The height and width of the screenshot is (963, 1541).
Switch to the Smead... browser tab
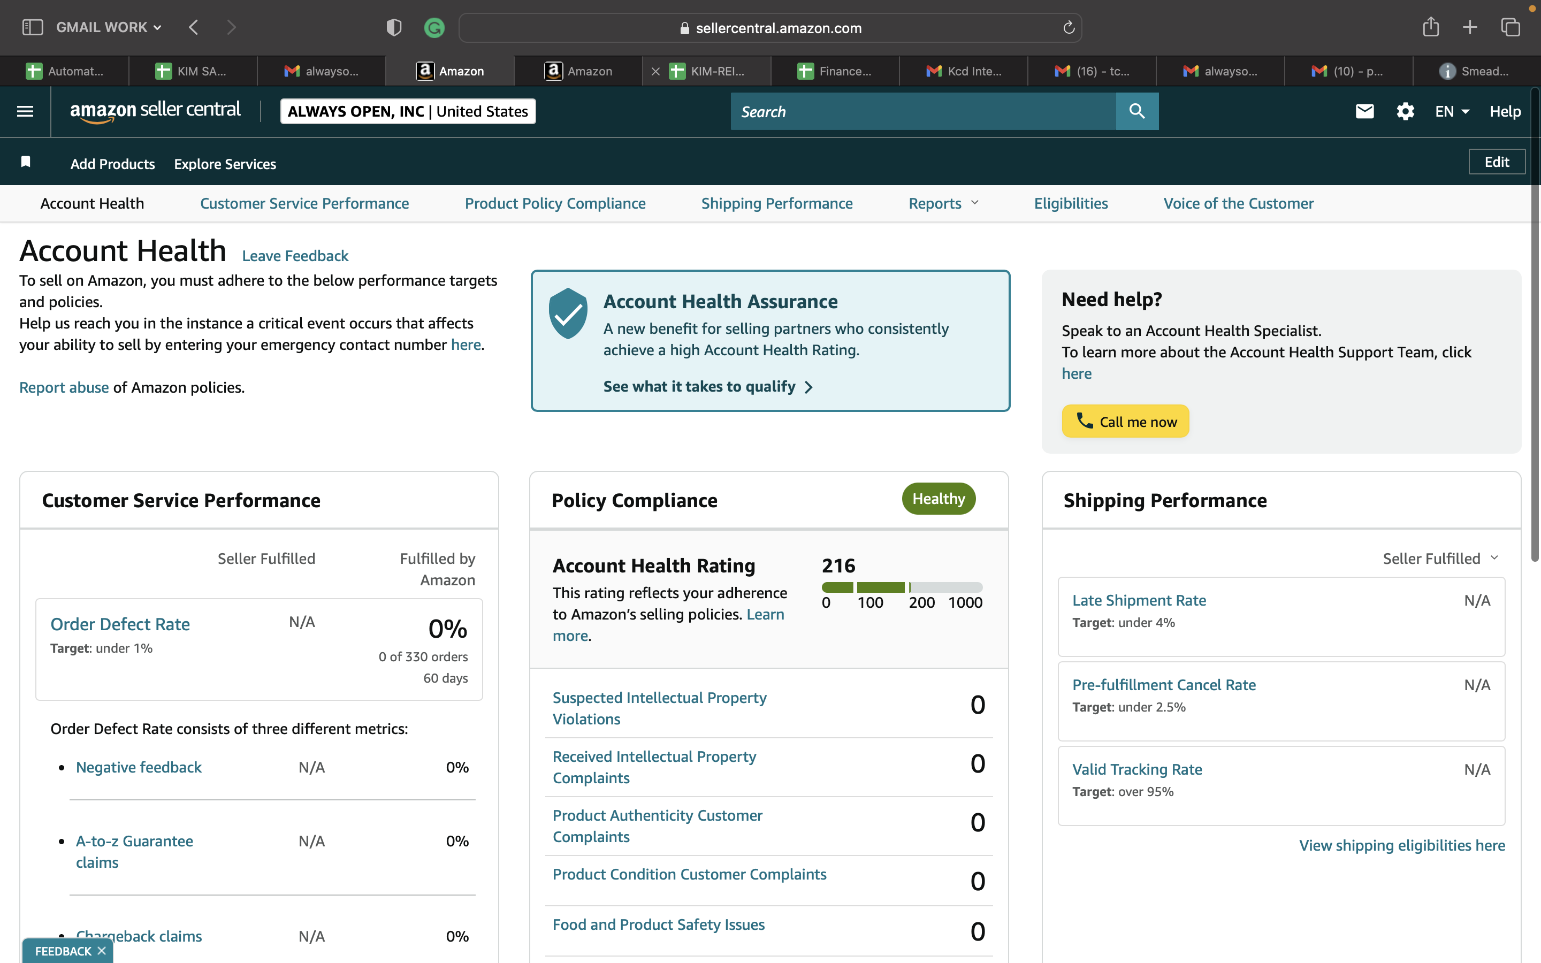coord(1477,71)
